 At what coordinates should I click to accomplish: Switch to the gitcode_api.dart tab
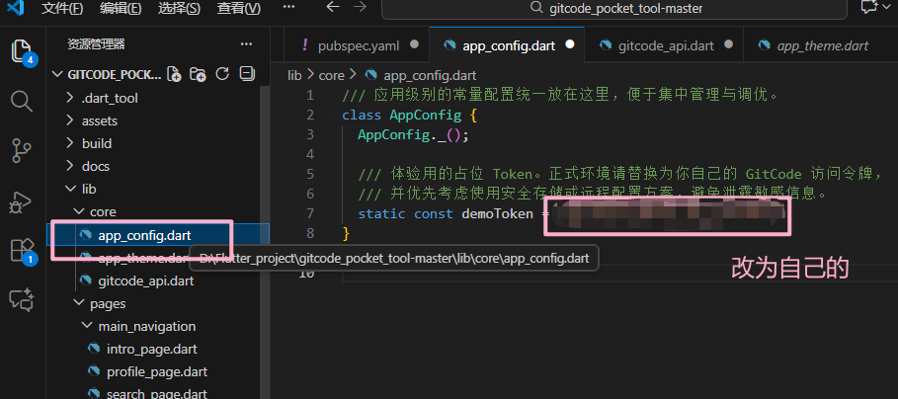[x=664, y=45]
